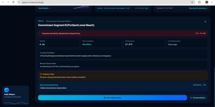This screenshot has width=215, height=107.
Task: Click the Simulate Reach button
Action: tap(198, 98)
